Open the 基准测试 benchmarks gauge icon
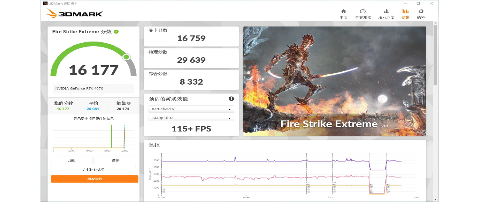Viewport: 479px width, 202px height. [x=363, y=11]
